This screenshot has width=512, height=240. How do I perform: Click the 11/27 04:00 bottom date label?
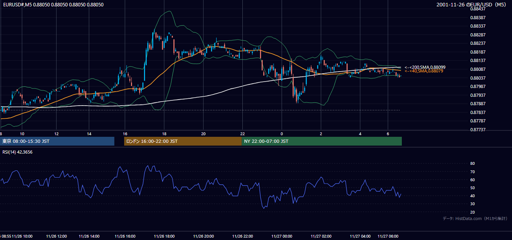pyautogui.click(x=360, y=236)
